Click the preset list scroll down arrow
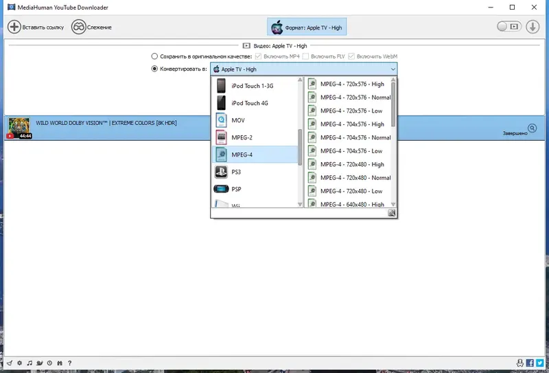 point(393,205)
